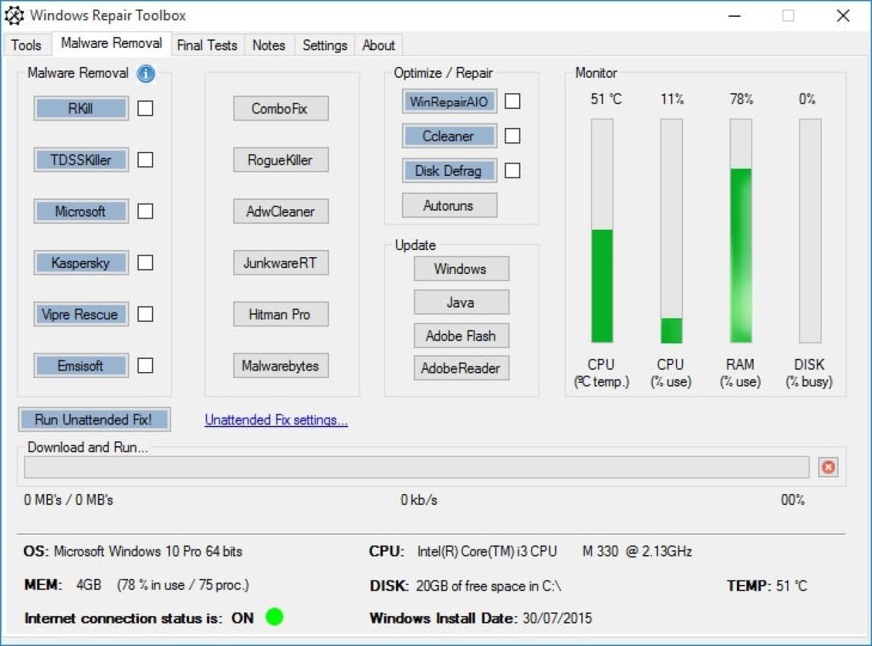Cancel the download with the red stop icon

[828, 467]
